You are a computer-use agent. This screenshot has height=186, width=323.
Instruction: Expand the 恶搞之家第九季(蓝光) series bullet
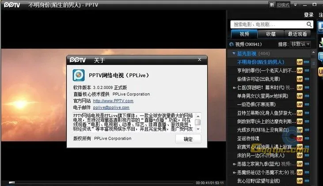coord(234,164)
